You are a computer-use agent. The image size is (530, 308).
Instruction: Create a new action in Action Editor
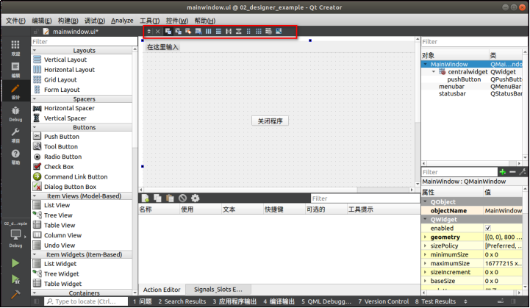[146, 198]
